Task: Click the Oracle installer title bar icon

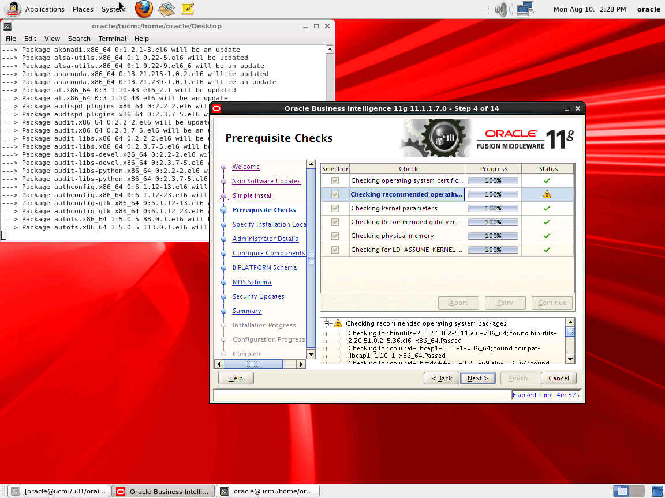Action: [216, 108]
